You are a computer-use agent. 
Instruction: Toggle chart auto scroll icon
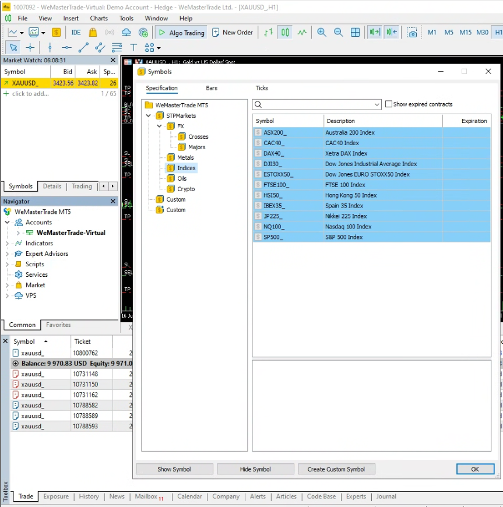pos(375,32)
